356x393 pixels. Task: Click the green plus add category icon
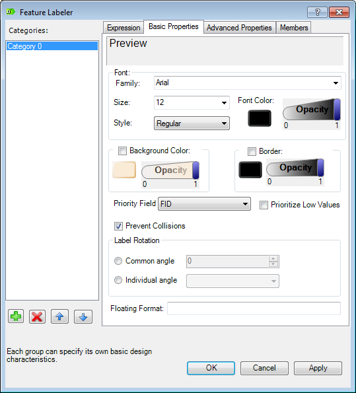point(16,316)
